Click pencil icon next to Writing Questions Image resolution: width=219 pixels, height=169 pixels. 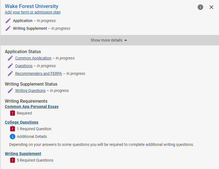click(x=10, y=91)
